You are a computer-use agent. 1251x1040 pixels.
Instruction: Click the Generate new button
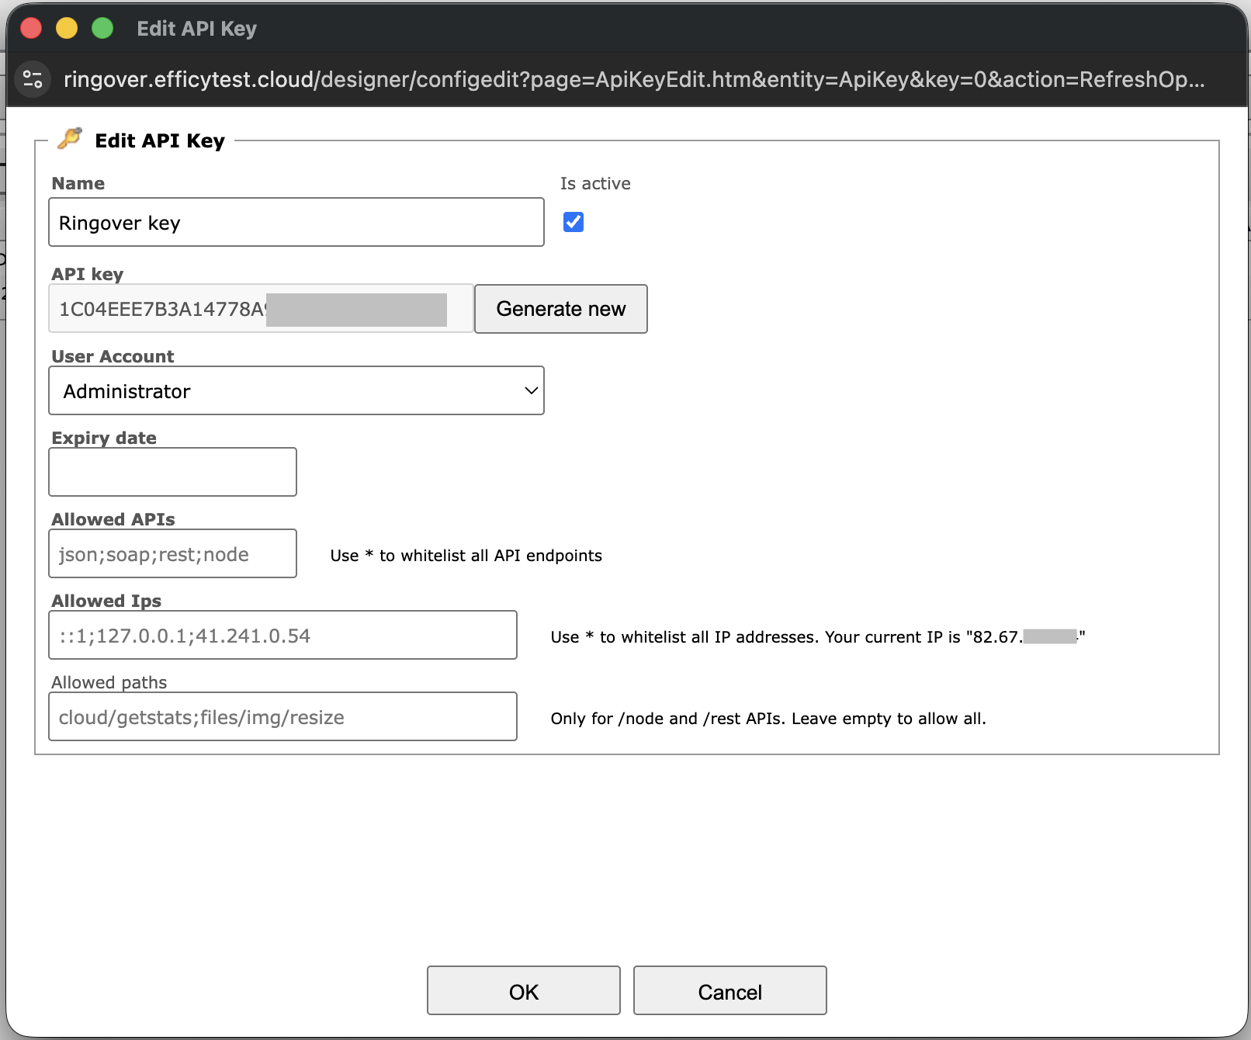tap(561, 309)
